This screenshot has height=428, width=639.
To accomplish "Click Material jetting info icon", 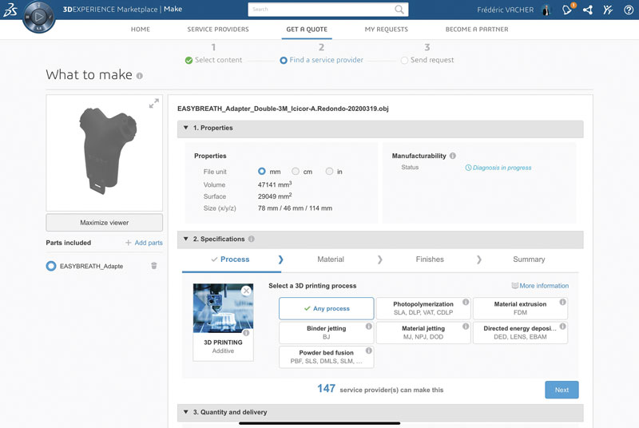I will [x=466, y=327].
